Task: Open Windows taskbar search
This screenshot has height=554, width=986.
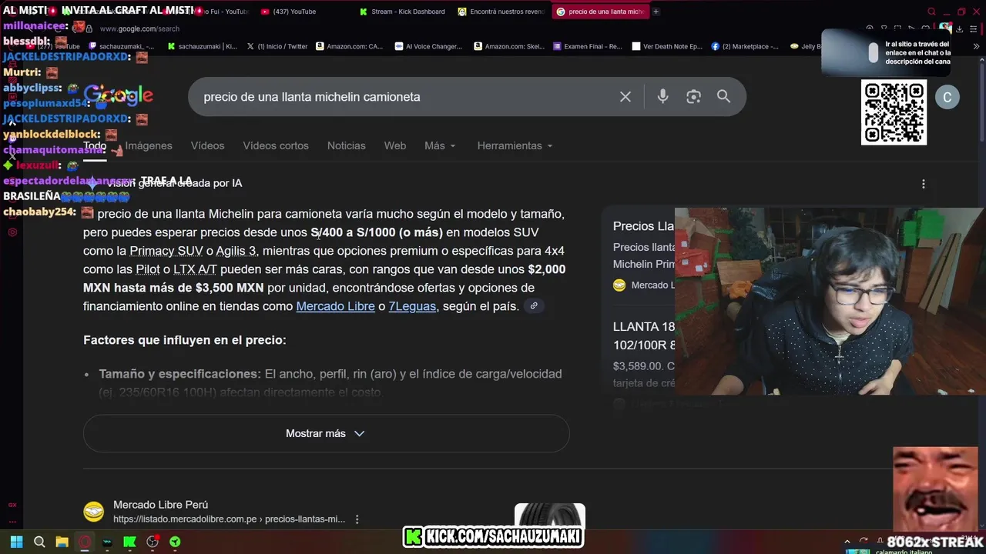Action: 39,542
